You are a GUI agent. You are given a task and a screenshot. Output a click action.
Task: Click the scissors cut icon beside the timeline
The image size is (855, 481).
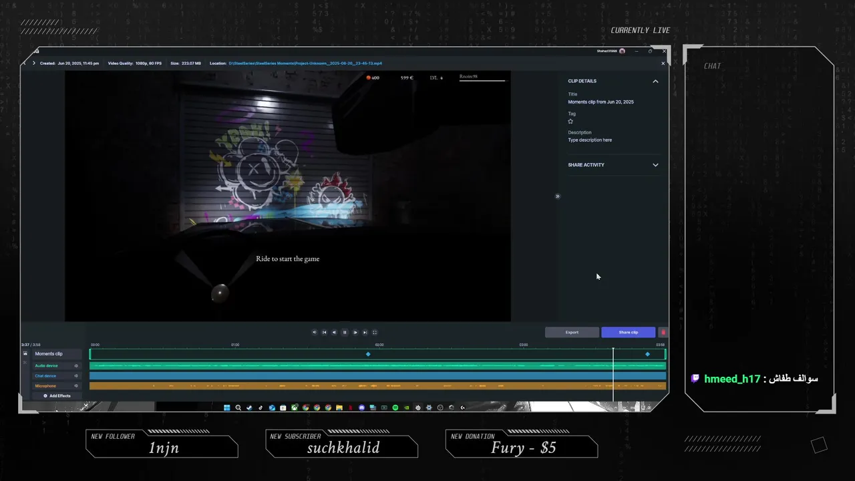click(x=25, y=363)
